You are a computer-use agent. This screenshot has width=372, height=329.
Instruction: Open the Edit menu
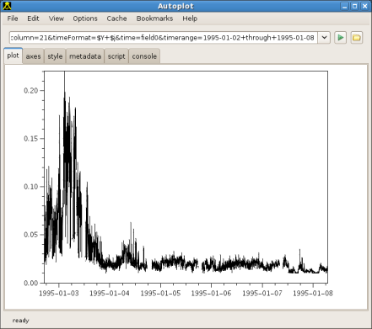[x=33, y=19]
